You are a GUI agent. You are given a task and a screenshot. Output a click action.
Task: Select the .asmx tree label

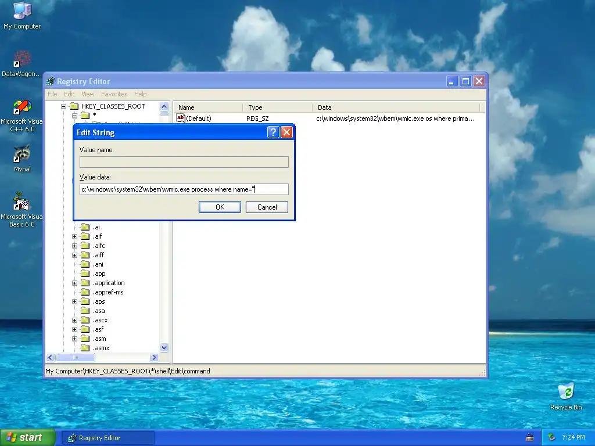click(101, 348)
